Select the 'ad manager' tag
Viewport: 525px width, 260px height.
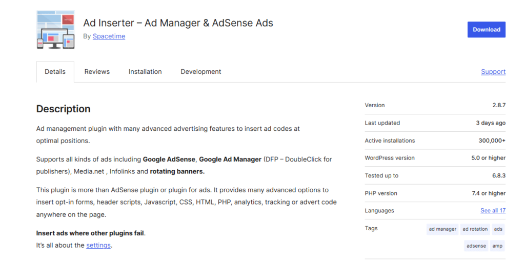pyautogui.click(x=442, y=229)
